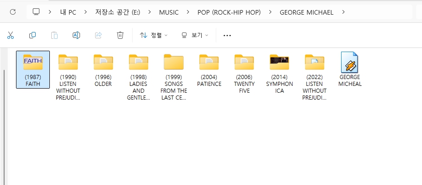Expand chevron after 저장소 공간 (E:)
This screenshot has width=422, height=185.
tap(150, 12)
